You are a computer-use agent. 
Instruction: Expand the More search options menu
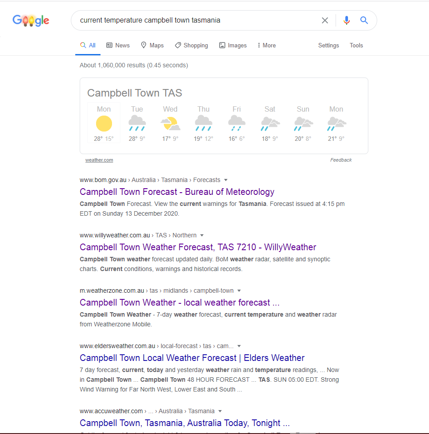pyautogui.click(x=266, y=46)
